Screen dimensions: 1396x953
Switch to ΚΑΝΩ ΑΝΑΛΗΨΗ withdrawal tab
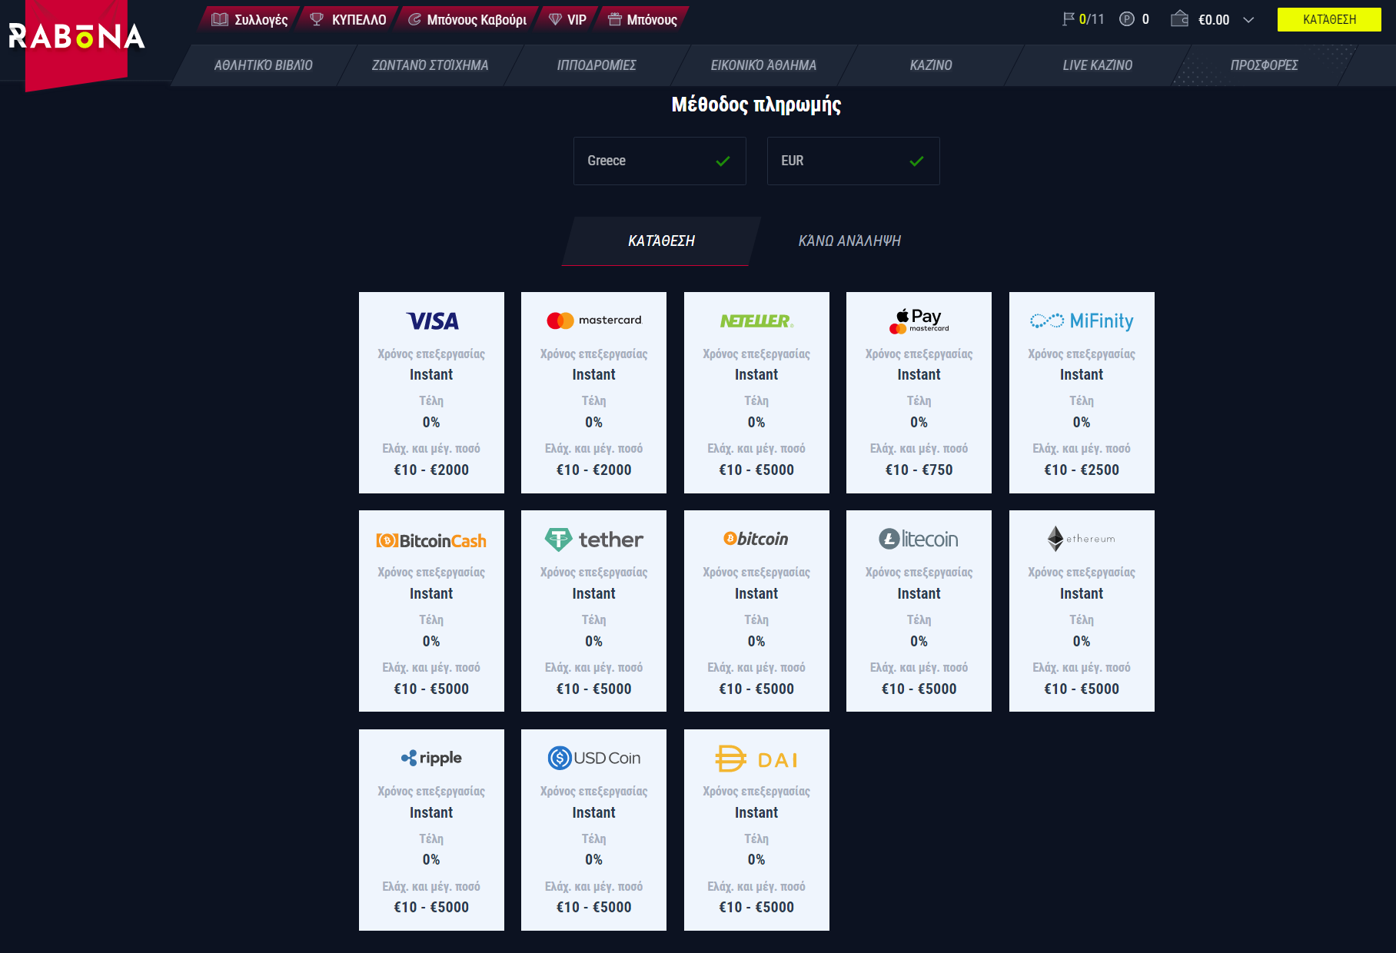849,241
